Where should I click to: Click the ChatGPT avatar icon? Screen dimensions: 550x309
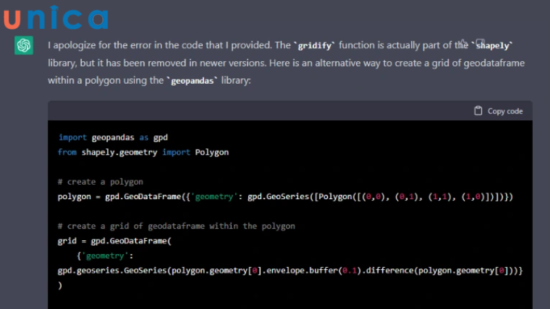pyautogui.click(x=24, y=46)
